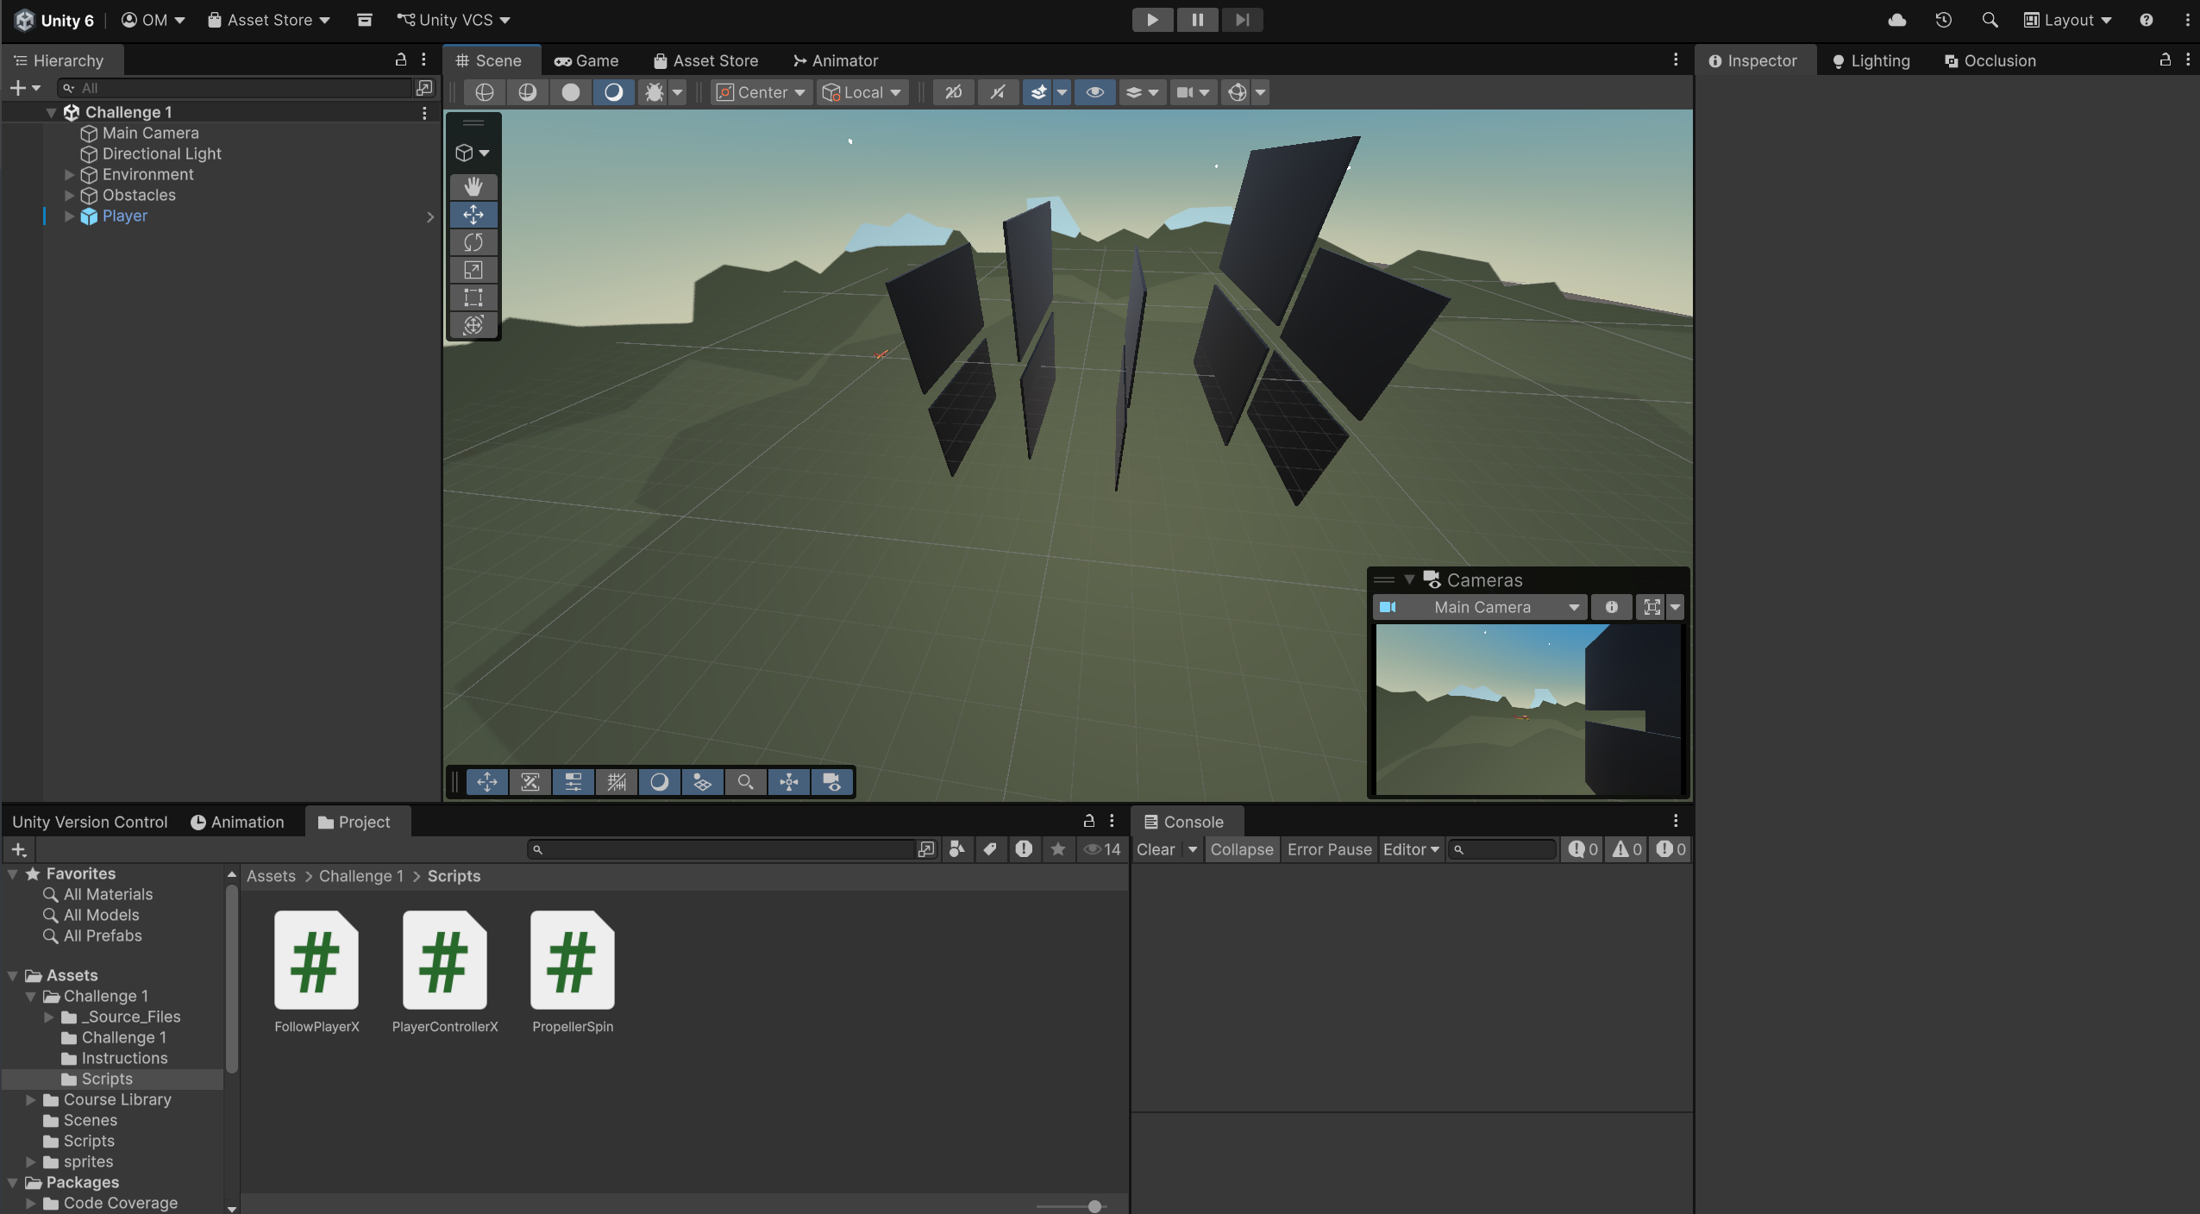
Task: Select the Hand view tool
Action: [473, 187]
